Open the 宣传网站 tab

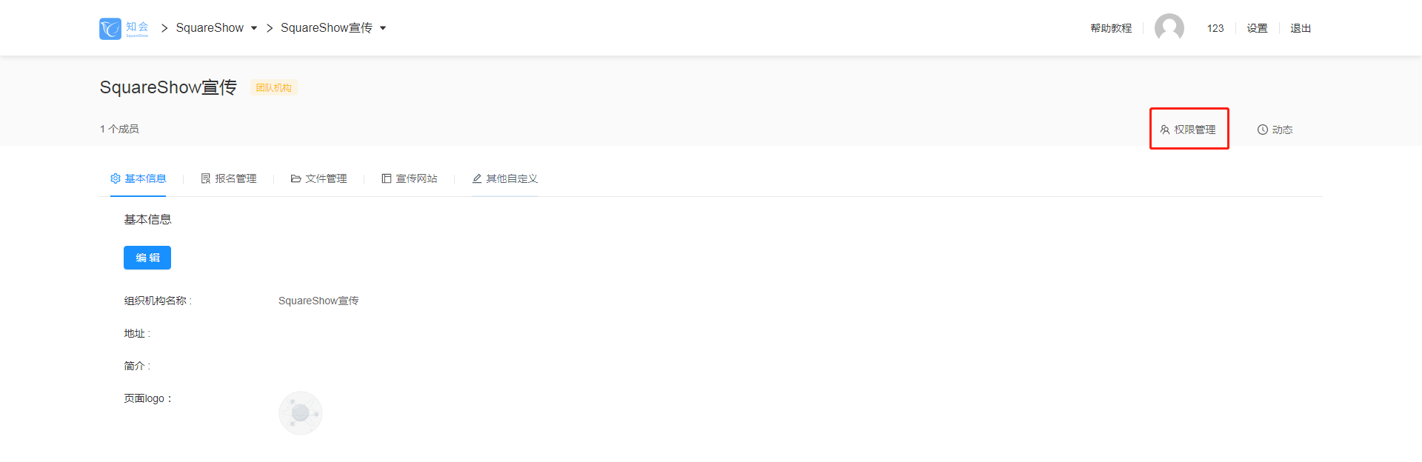point(410,178)
